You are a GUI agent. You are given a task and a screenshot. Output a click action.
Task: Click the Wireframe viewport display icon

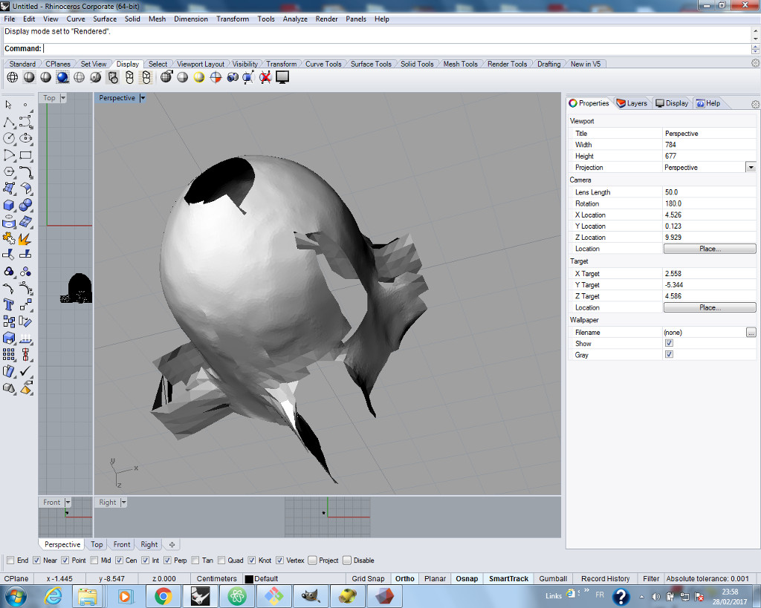(13, 77)
